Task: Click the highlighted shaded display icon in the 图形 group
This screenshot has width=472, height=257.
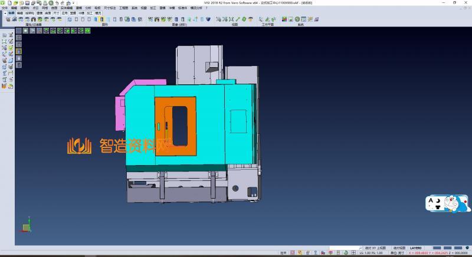Action: (x=101, y=19)
